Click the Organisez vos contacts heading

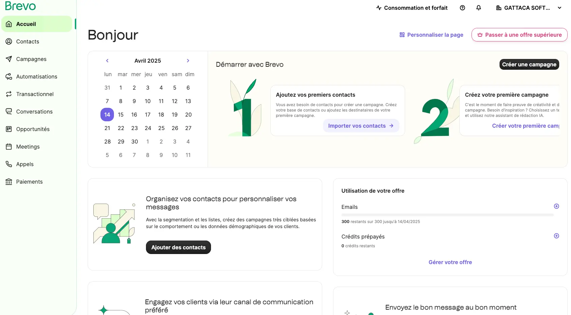pyautogui.click(x=221, y=203)
